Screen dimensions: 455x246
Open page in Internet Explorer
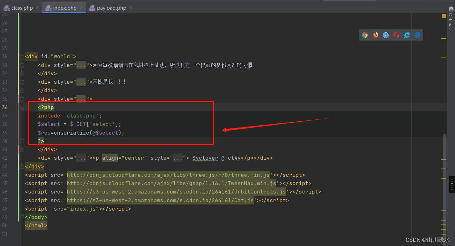pyautogui.click(x=407, y=35)
